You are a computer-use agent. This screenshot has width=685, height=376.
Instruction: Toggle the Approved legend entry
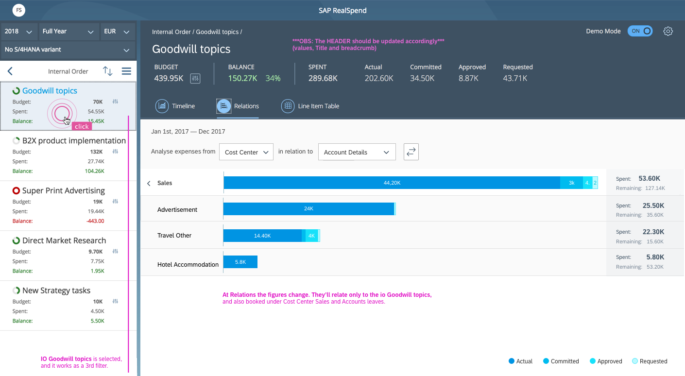point(606,361)
